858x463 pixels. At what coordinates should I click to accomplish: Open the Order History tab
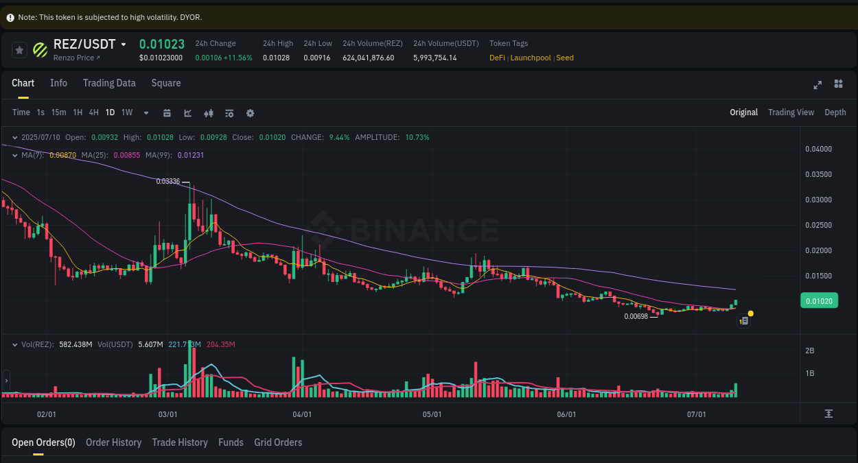pyautogui.click(x=113, y=442)
